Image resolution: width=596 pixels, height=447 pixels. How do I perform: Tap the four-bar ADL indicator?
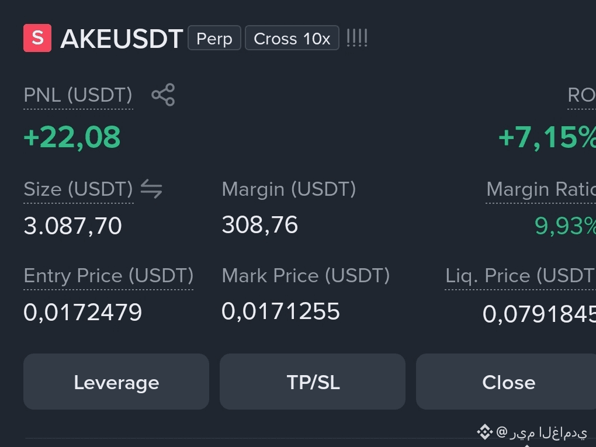[357, 38]
